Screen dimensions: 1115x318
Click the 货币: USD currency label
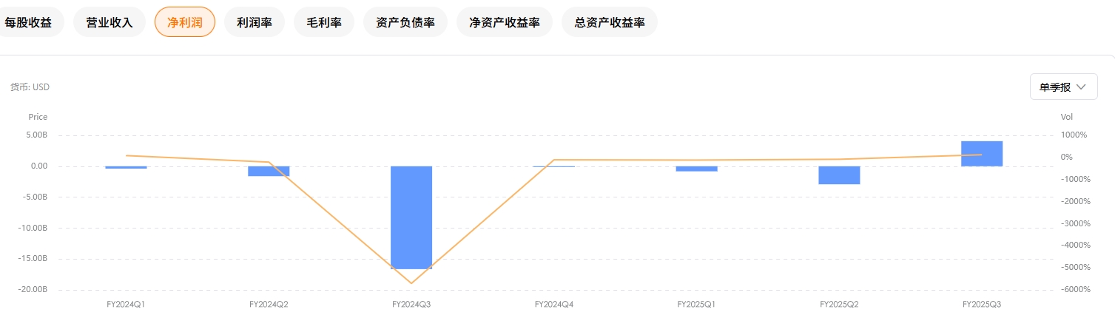pyautogui.click(x=30, y=87)
